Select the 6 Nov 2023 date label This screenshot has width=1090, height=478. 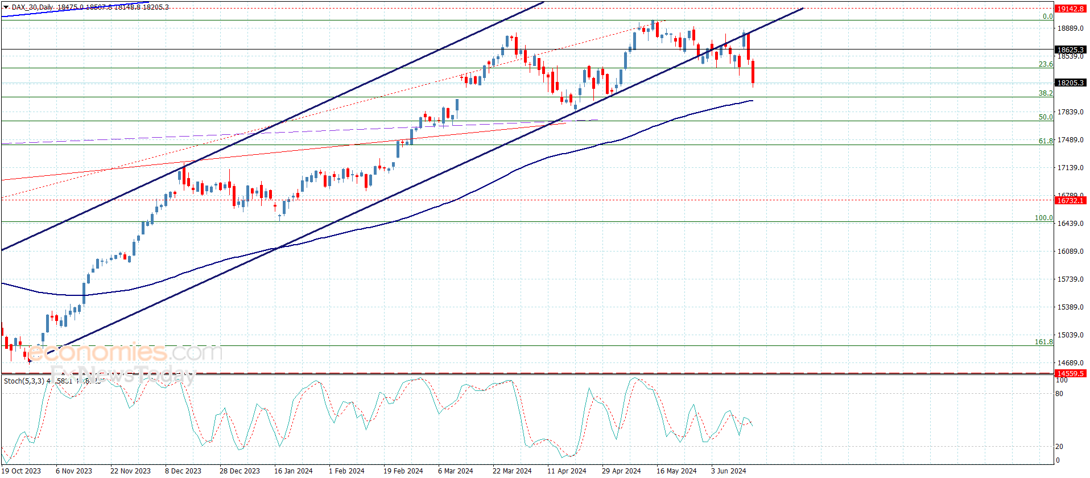click(74, 471)
